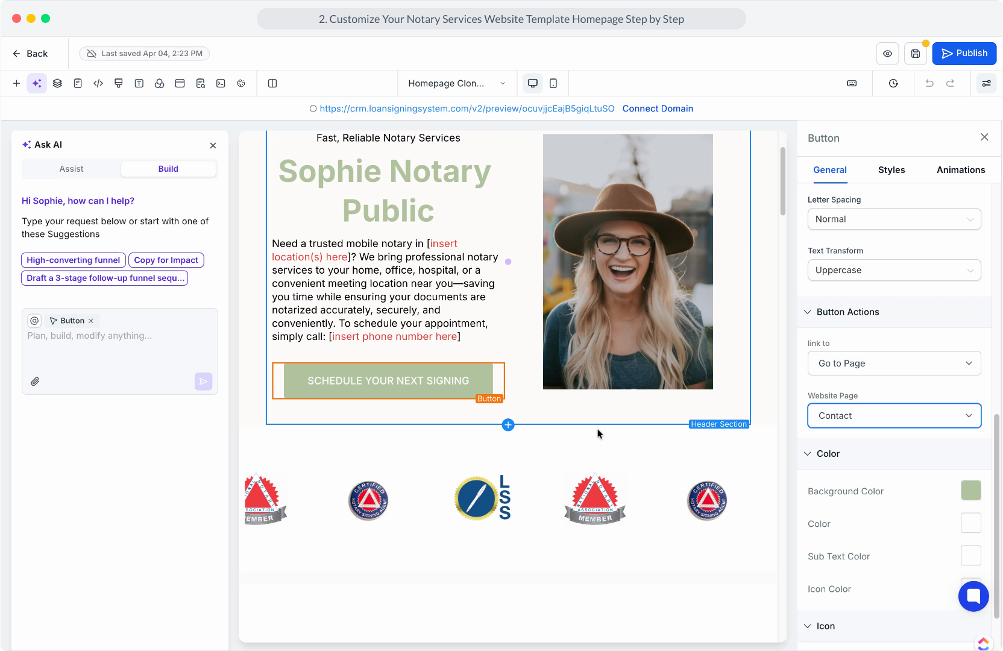1003x651 pixels.
Task: Click the Background Color green swatch
Action: pyautogui.click(x=970, y=491)
